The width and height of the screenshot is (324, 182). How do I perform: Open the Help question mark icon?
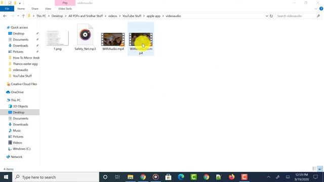click(321, 9)
